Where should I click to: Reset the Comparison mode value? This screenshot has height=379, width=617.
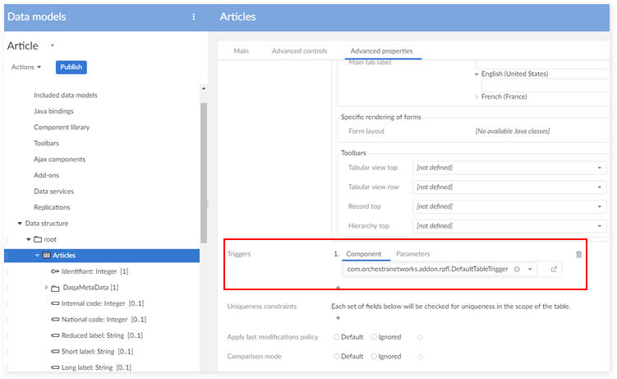click(x=421, y=357)
